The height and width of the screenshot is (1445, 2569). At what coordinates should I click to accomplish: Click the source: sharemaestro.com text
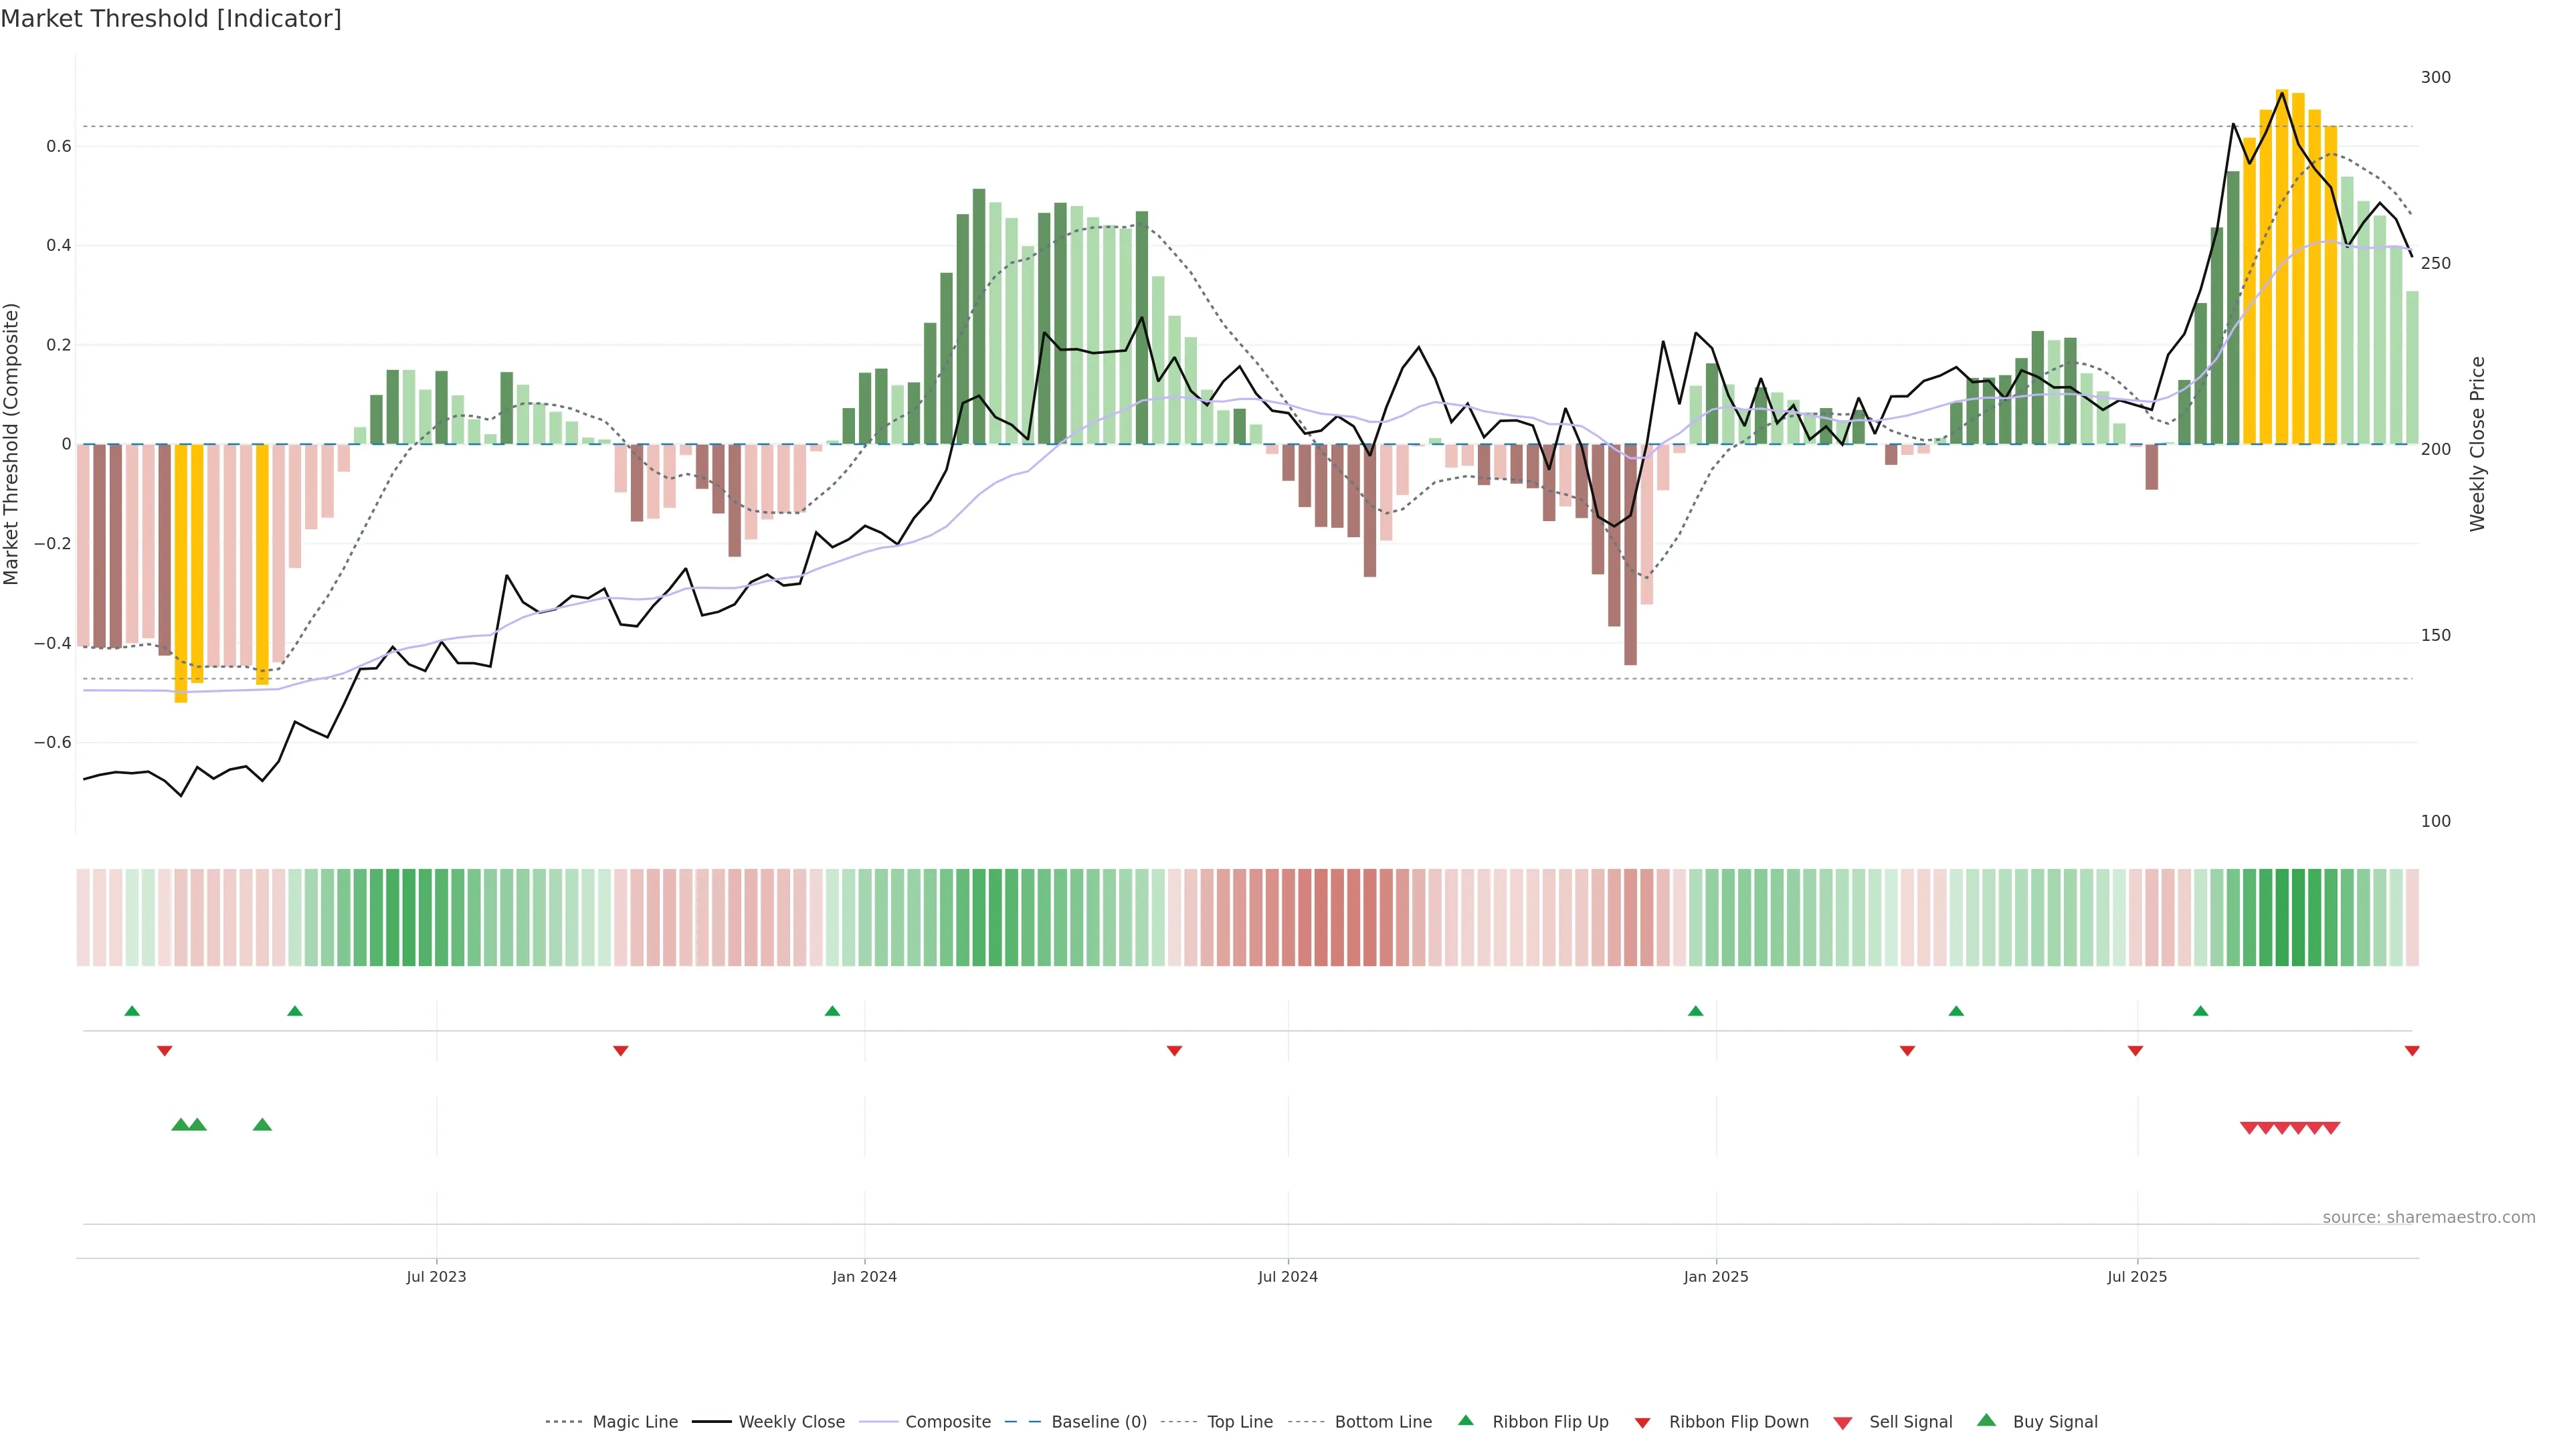pyautogui.click(x=2429, y=1218)
